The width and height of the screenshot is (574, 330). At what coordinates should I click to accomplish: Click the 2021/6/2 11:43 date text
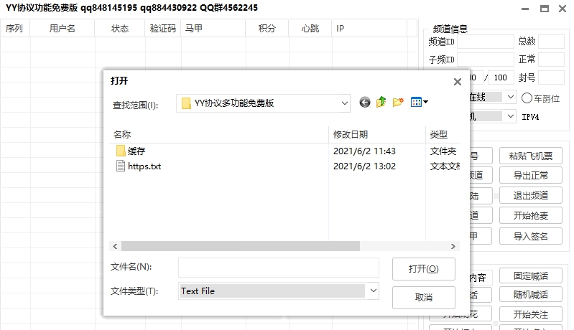pyautogui.click(x=365, y=151)
